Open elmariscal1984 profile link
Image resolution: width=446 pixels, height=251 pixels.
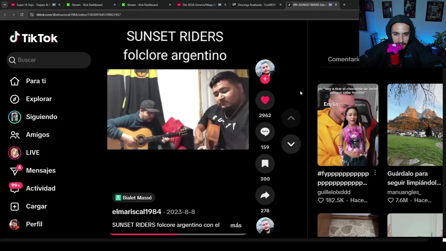point(137,212)
